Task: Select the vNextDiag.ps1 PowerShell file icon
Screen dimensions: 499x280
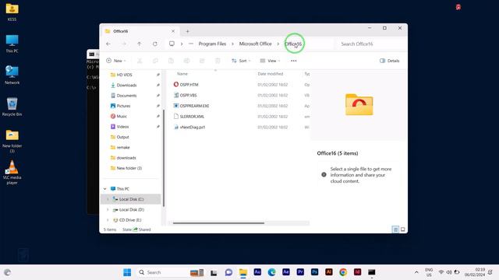Action: [176, 127]
